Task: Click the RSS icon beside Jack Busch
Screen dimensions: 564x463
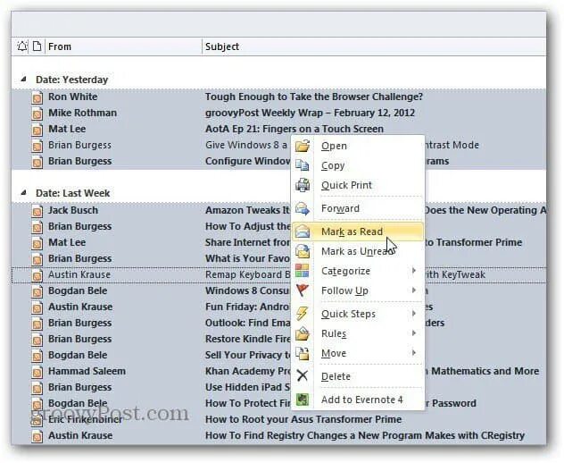Action: (x=37, y=211)
